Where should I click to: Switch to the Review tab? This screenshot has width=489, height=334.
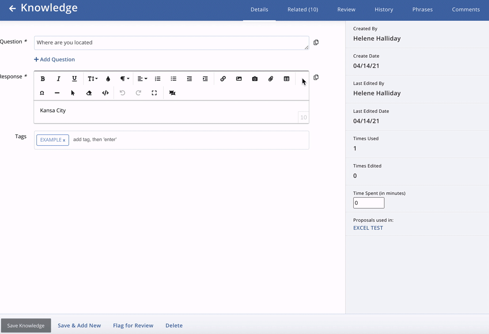tap(346, 9)
